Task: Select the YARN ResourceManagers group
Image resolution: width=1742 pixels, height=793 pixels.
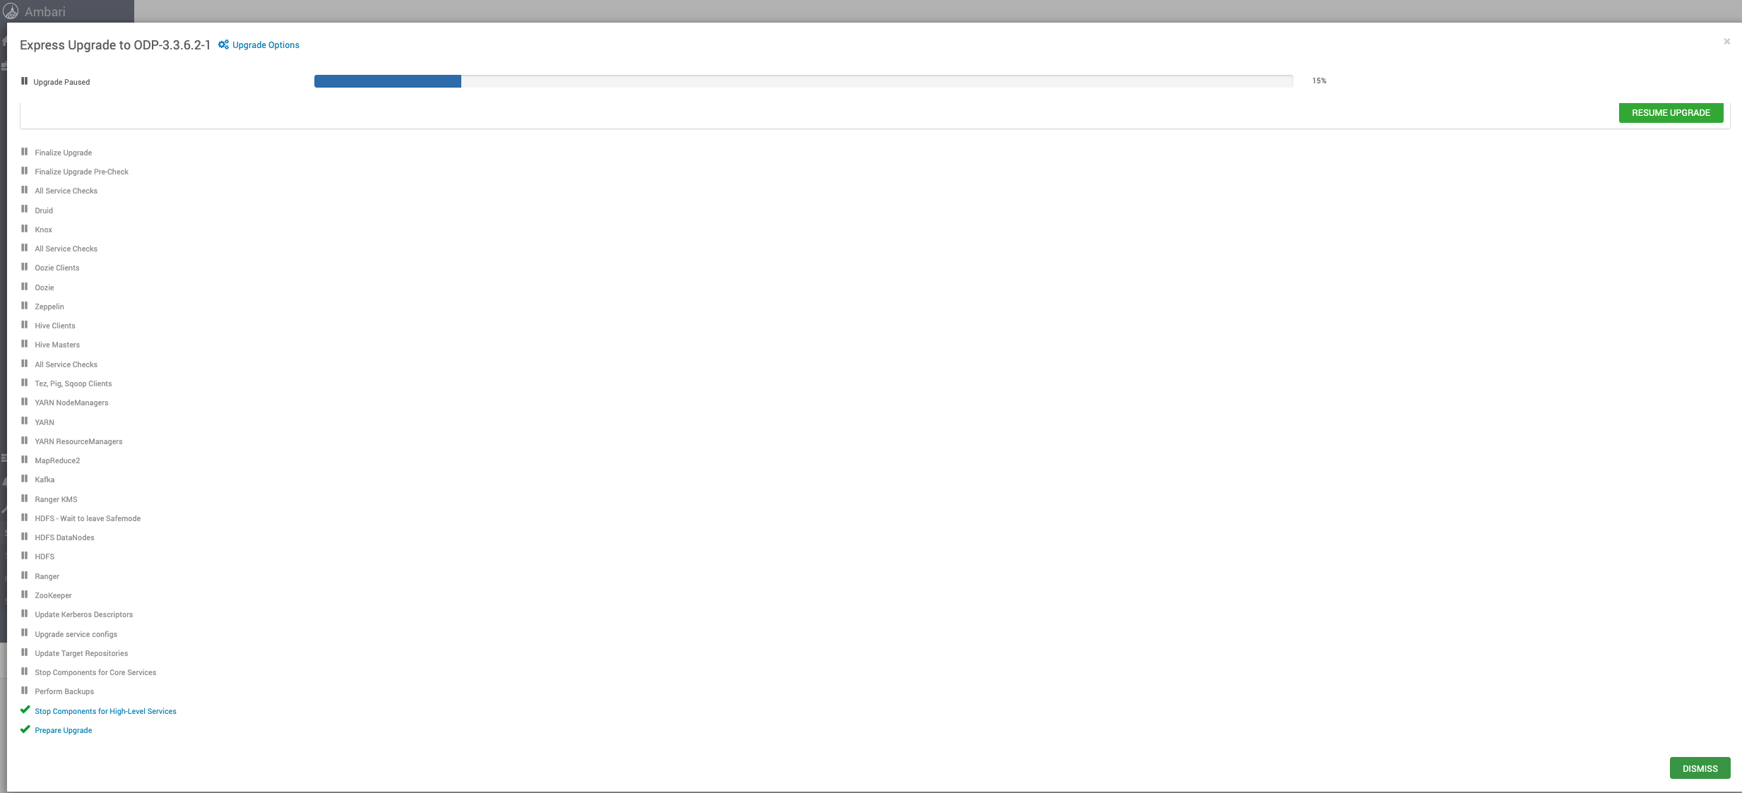Action: pyautogui.click(x=78, y=441)
